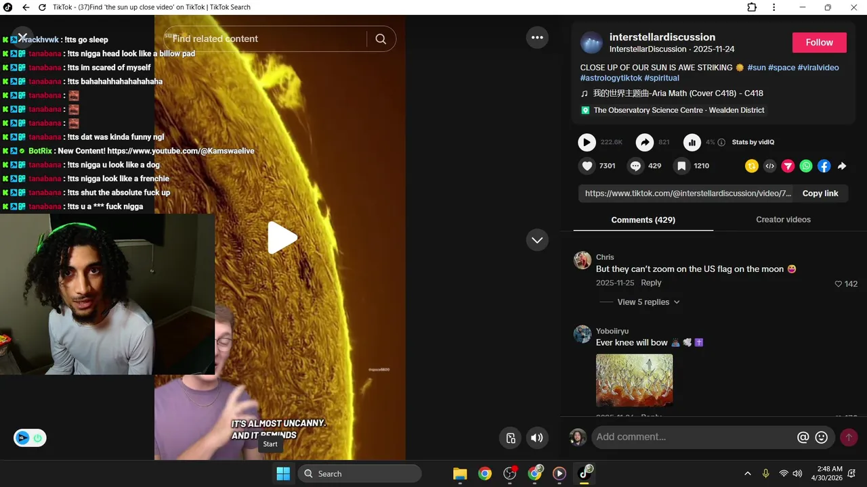Viewport: 867px width, 487px height.
Task: Open the #astrologytiktok hashtag
Action: point(611,78)
